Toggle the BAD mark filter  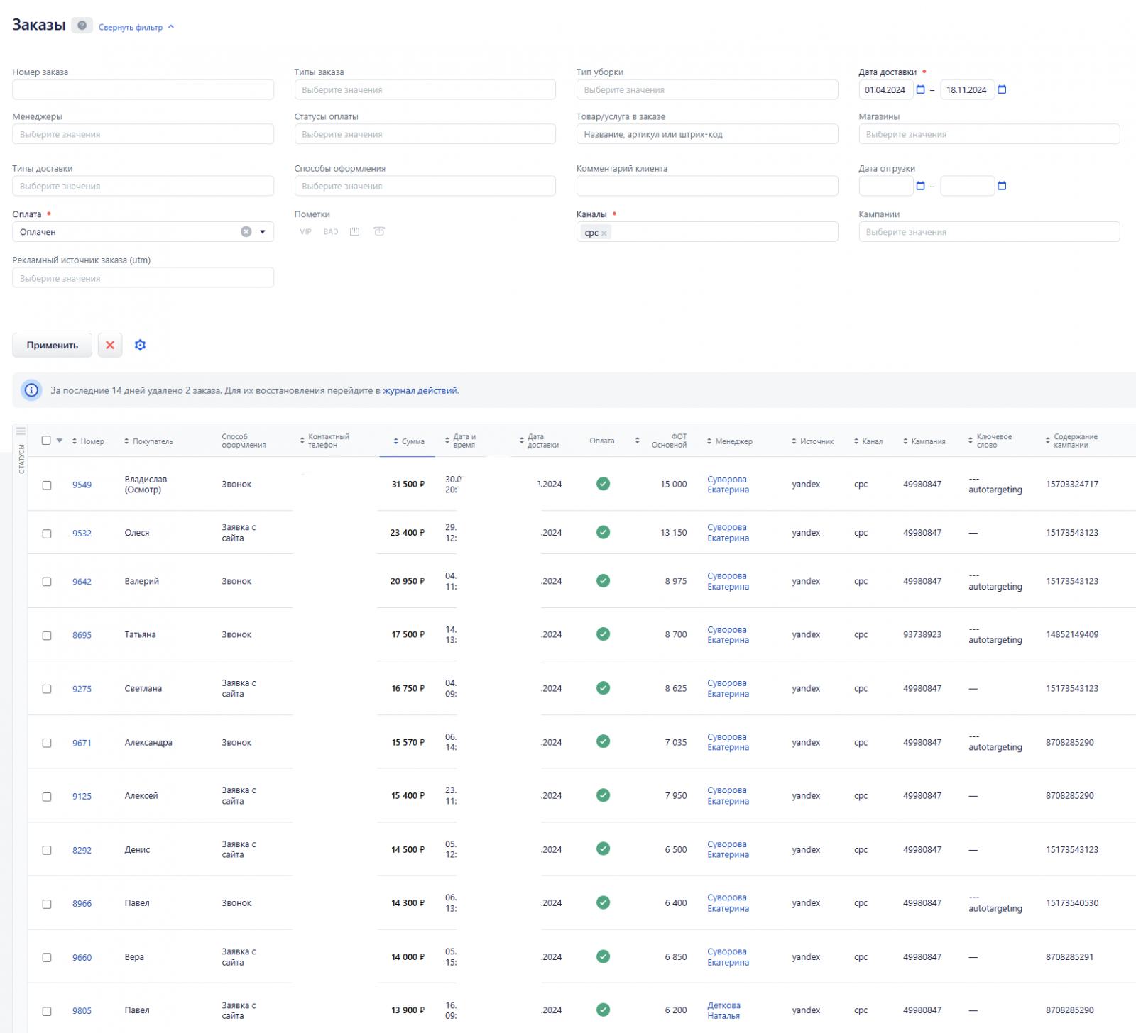[x=331, y=232]
